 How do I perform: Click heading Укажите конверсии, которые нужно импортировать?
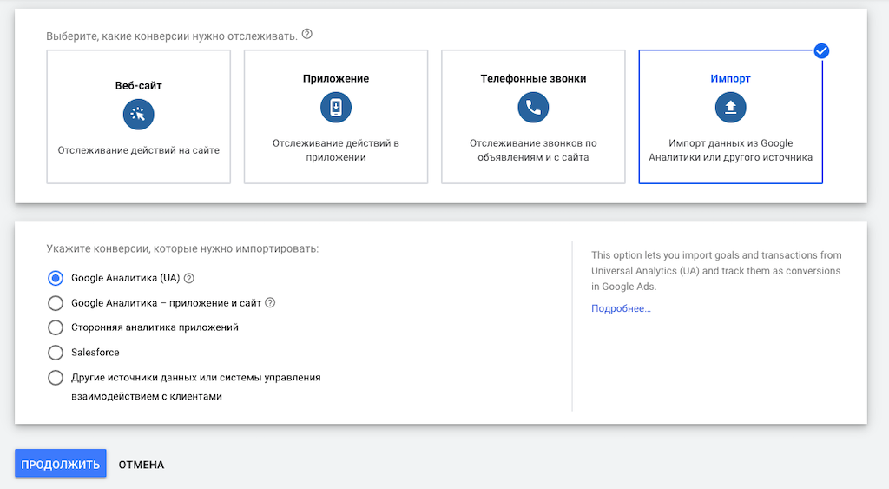(x=182, y=249)
